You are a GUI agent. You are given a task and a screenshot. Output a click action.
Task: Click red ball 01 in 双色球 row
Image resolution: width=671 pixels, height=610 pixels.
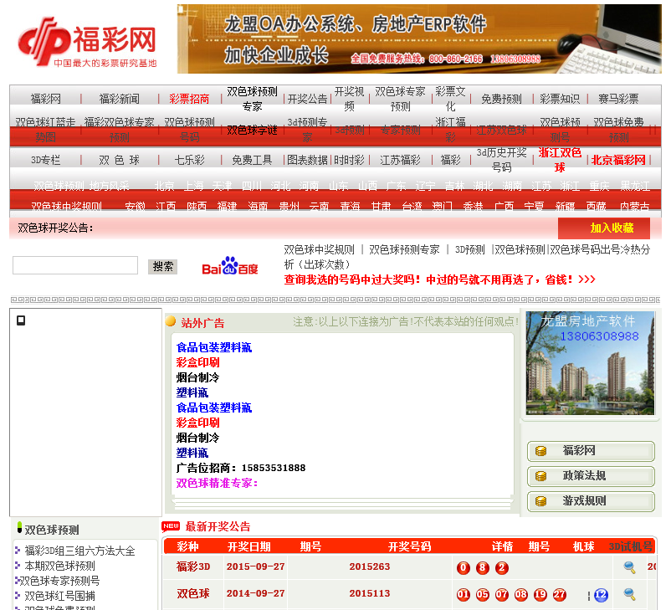point(463,595)
